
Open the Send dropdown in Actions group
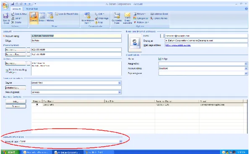16,18
